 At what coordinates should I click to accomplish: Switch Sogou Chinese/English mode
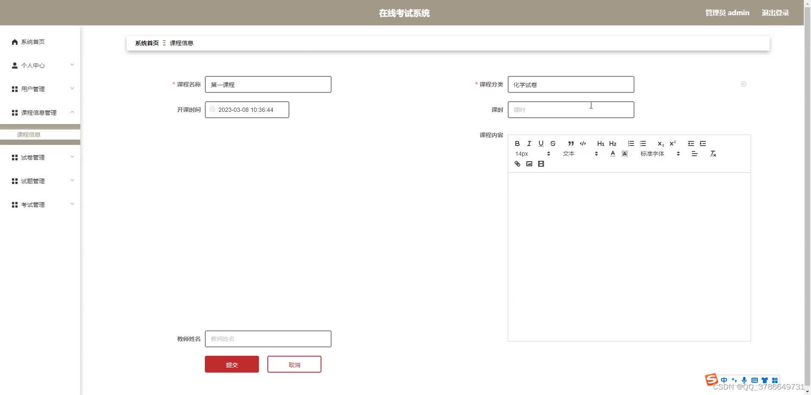point(724,380)
